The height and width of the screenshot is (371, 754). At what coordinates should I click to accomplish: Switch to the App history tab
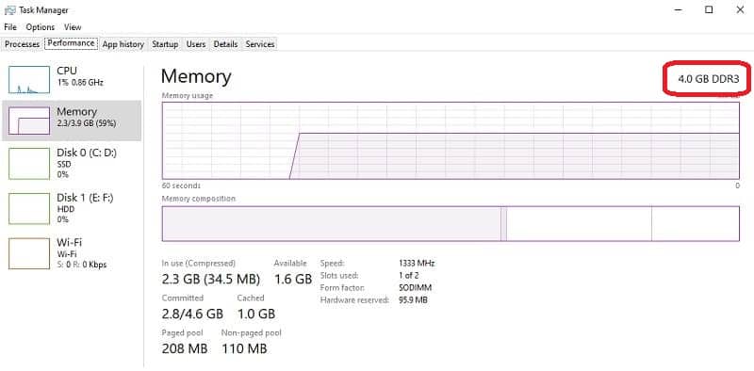coord(123,44)
